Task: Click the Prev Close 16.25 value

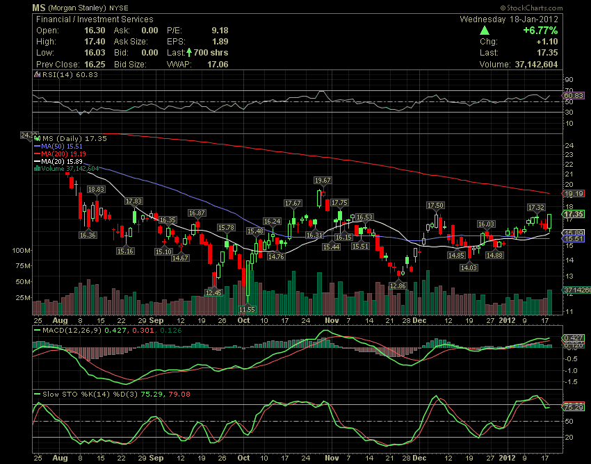Action: (95, 65)
